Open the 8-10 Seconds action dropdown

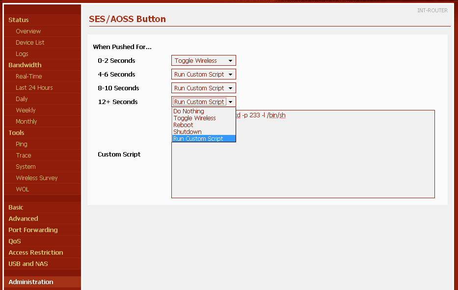[203, 88]
